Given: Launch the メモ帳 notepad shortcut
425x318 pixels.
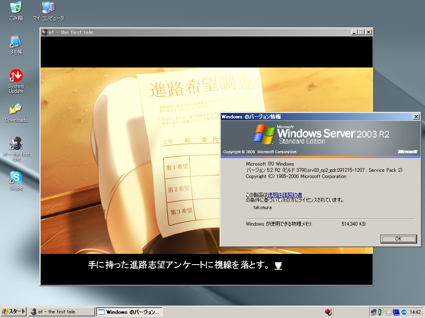Looking at the screenshot, I should [16, 45].
